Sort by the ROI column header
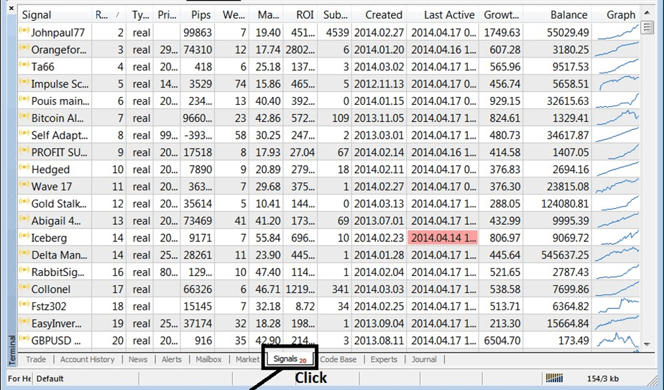 [x=300, y=15]
